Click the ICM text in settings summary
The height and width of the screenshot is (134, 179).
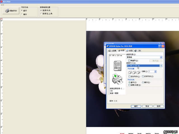tap(111, 91)
